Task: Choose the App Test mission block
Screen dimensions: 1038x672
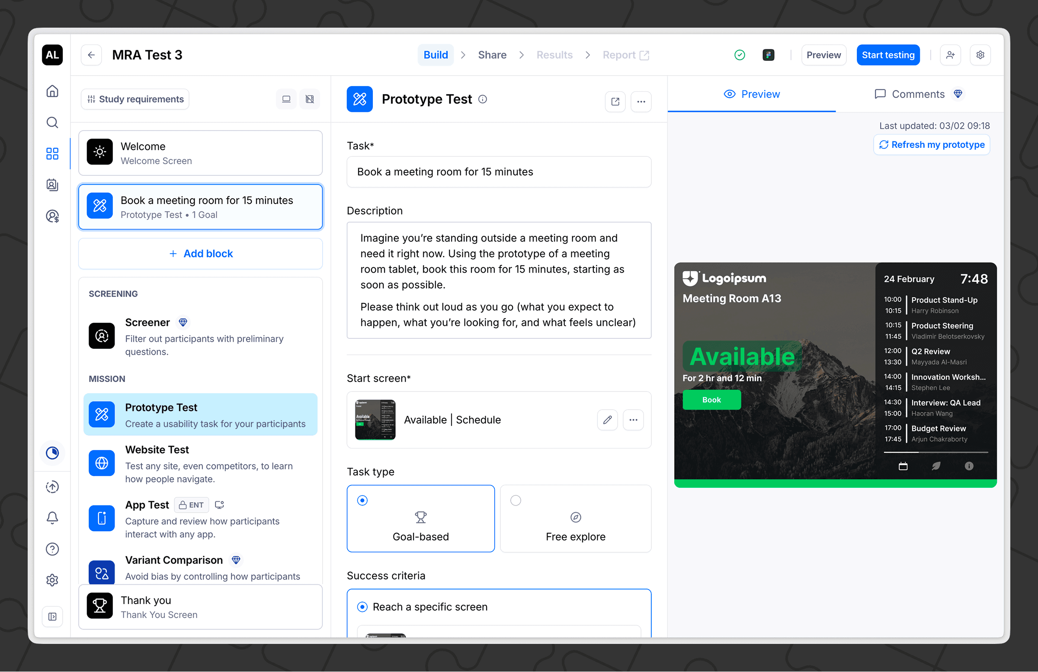Action: tap(201, 519)
